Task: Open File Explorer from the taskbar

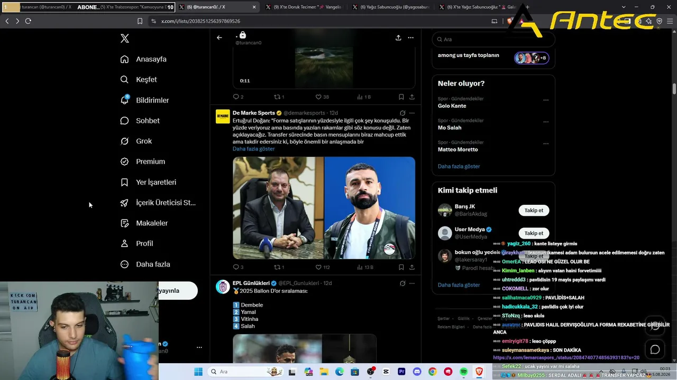Action: tap(323, 372)
